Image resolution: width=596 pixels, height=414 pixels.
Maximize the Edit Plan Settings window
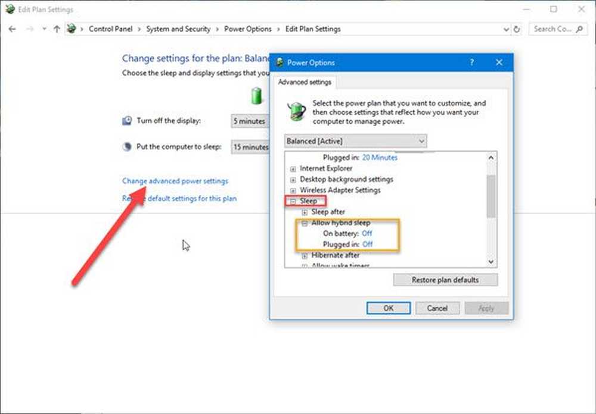tap(554, 9)
